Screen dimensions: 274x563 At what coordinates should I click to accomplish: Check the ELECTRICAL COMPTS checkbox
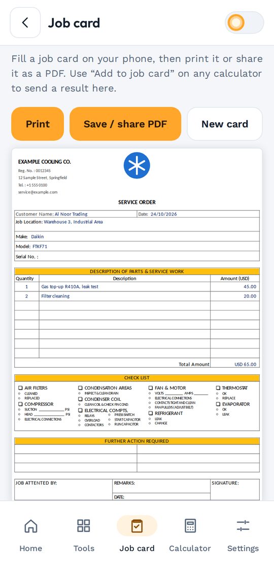coord(80,410)
